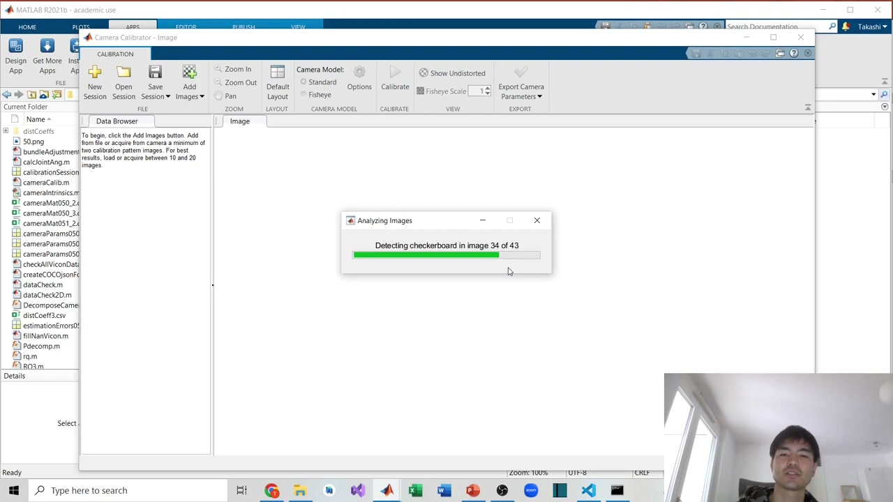Open MATLAB path dropdown arrow
The width and height of the screenshot is (893, 502).
(x=873, y=94)
